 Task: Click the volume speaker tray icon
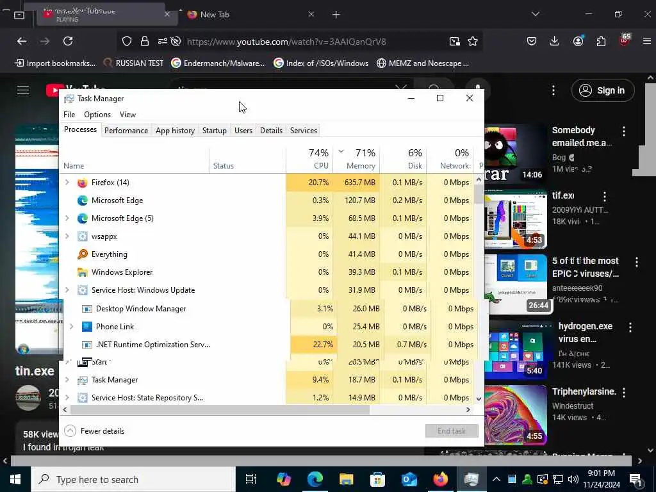click(x=573, y=479)
